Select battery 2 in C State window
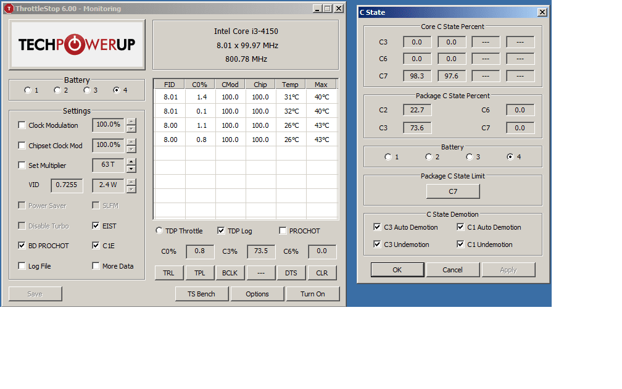 pos(429,157)
